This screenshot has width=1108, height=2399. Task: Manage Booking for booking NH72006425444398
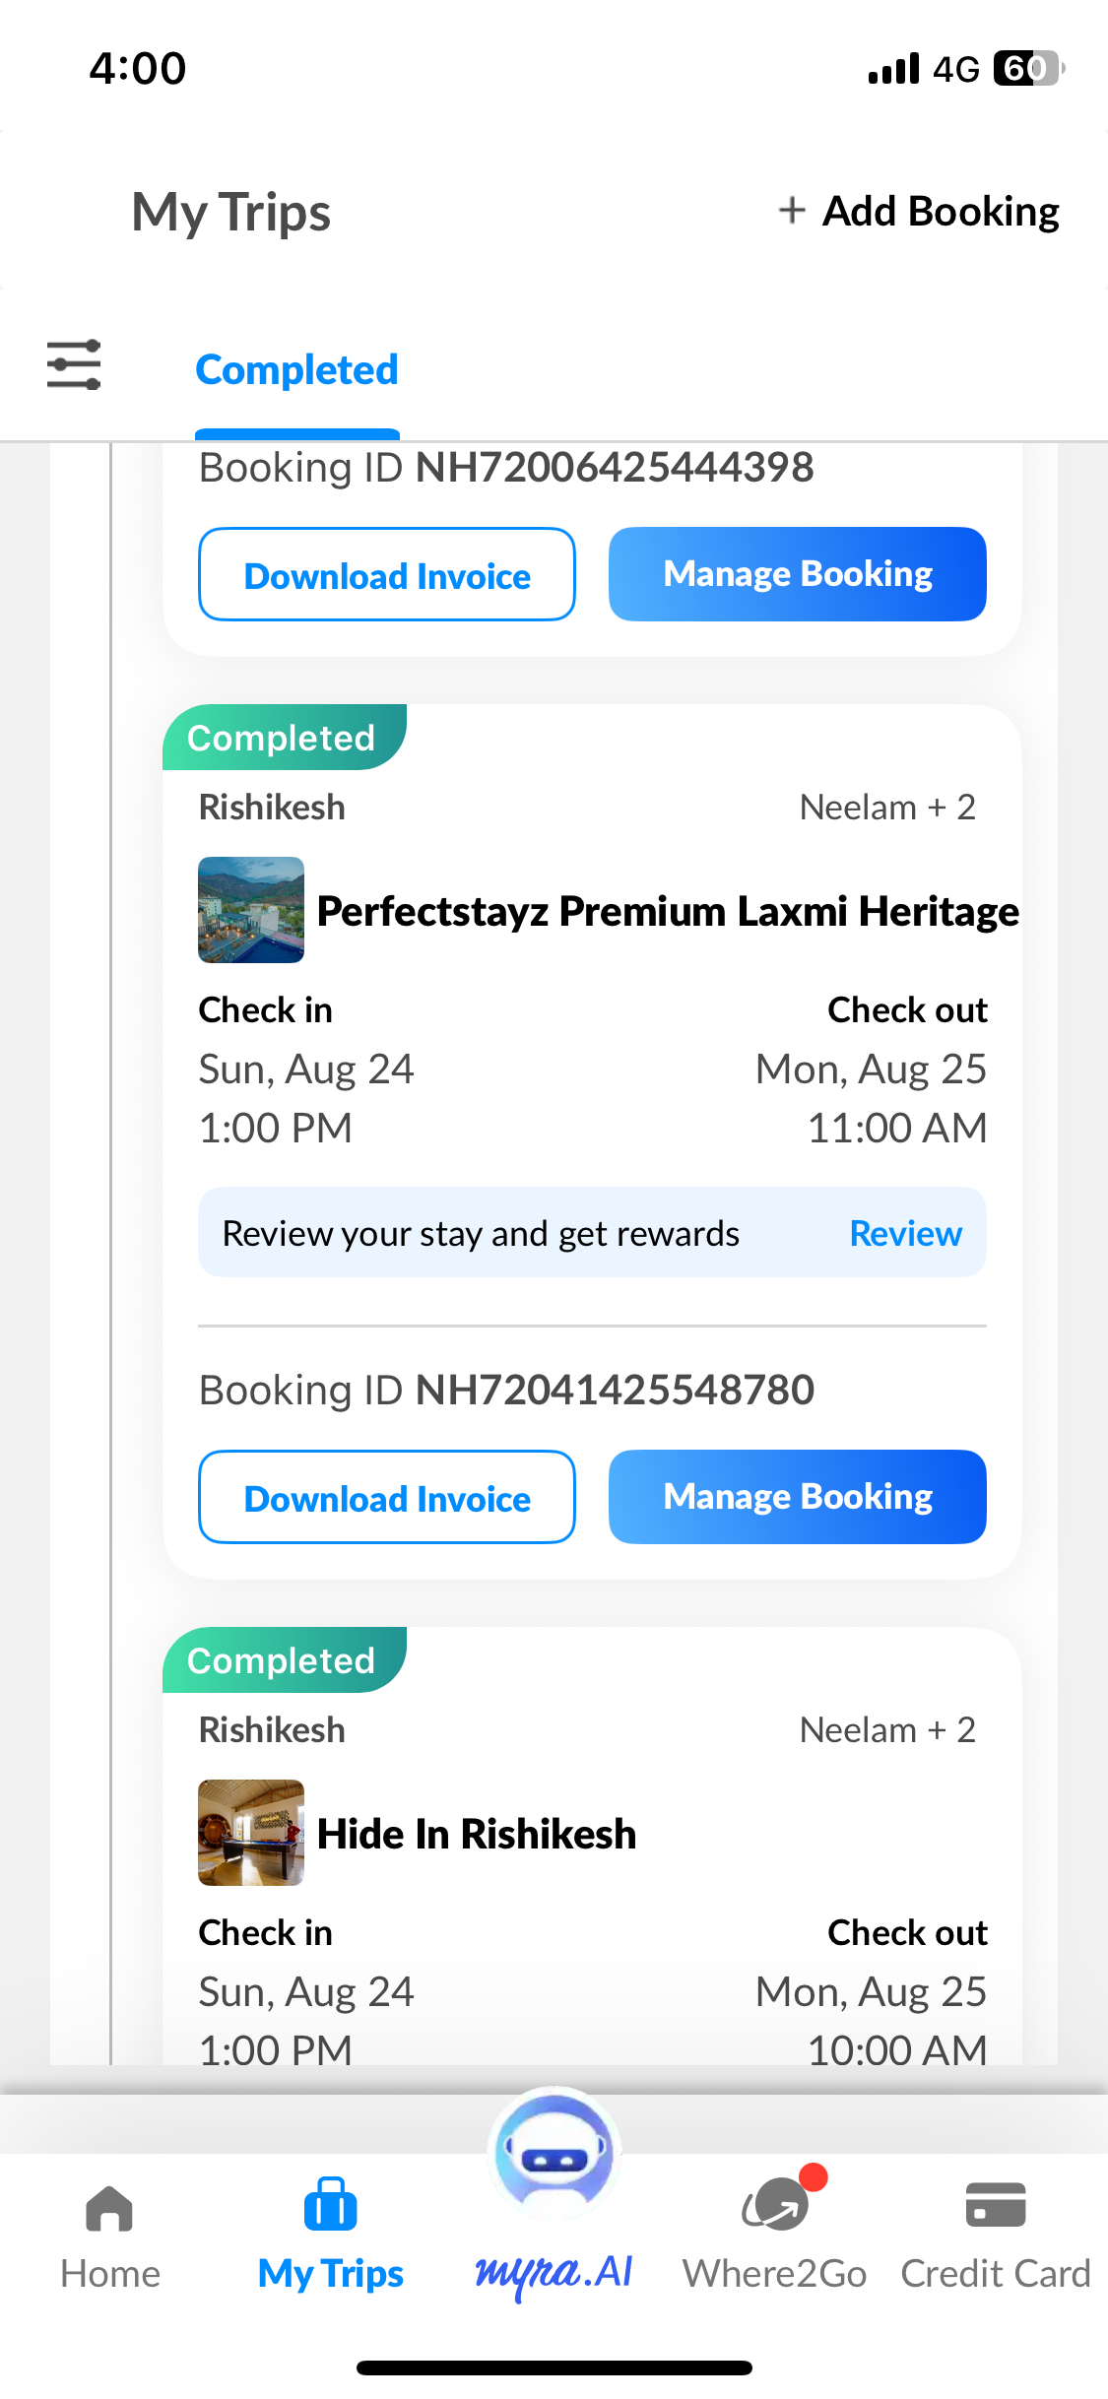click(x=798, y=574)
